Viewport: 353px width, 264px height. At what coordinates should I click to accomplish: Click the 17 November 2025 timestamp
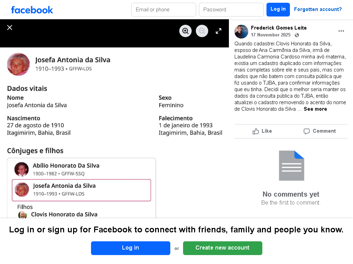click(271, 35)
